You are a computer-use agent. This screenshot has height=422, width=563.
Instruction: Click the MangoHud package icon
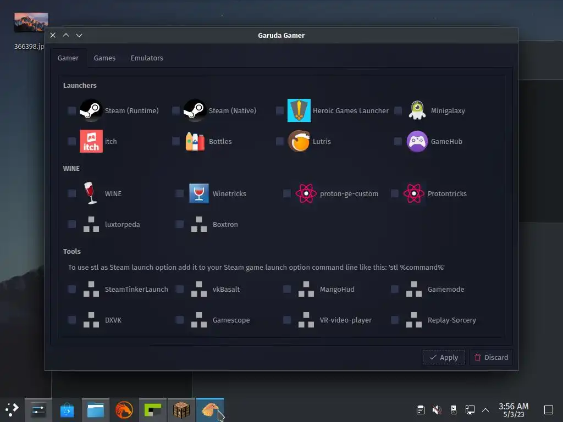[x=306, y=289]
